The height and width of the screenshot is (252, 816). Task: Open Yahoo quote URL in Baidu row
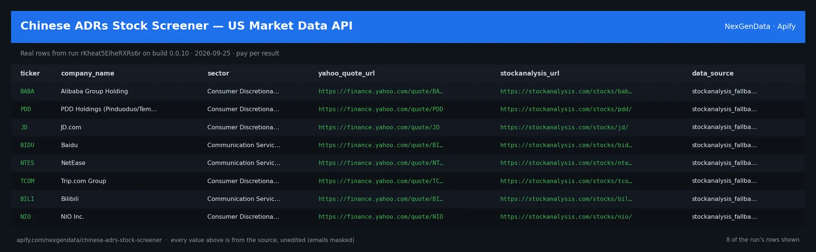point(381,145)
